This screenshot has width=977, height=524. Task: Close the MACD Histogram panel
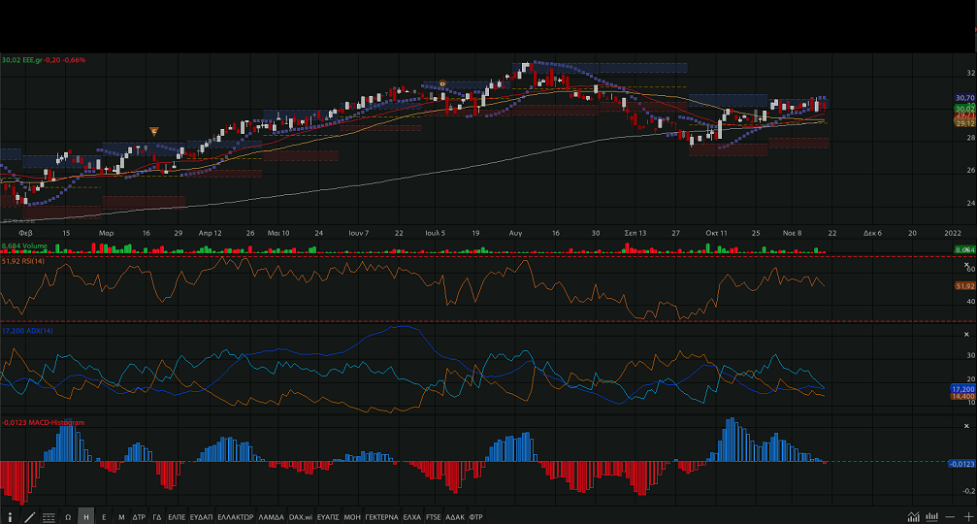tap(965, 425)
